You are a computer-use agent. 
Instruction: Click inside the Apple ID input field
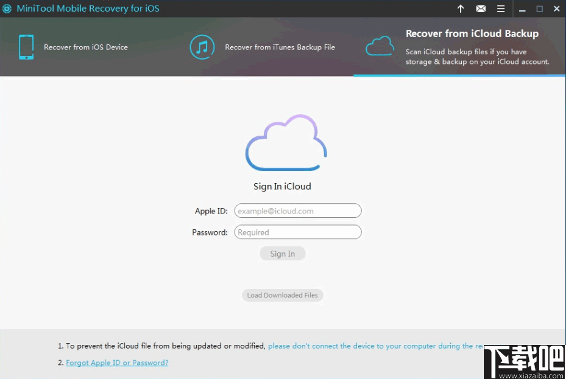297,210
